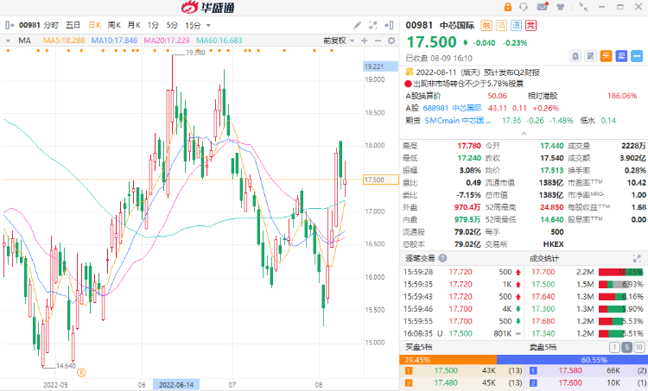Click MA5:18.288 indicator label

point(64,41)
